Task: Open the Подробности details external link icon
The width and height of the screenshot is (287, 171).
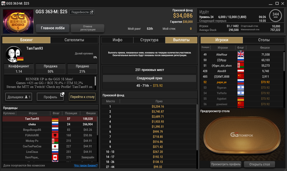Action: [x=92, y=12]
